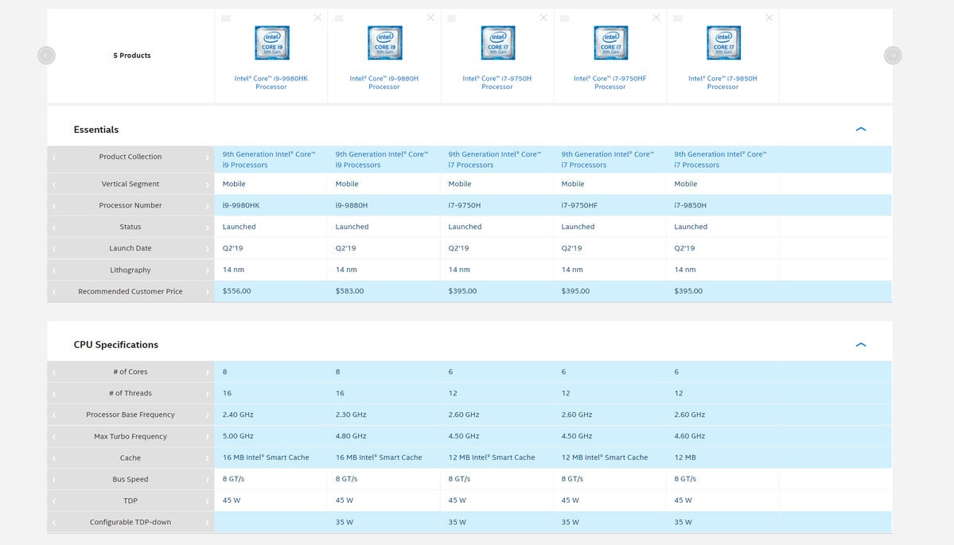Click the 2.30 GHz base frequency value

[x=351, y=415]
